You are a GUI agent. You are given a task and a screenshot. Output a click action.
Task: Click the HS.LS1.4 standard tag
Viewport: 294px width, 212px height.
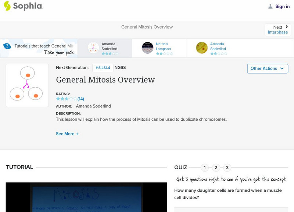click(103, 68)
